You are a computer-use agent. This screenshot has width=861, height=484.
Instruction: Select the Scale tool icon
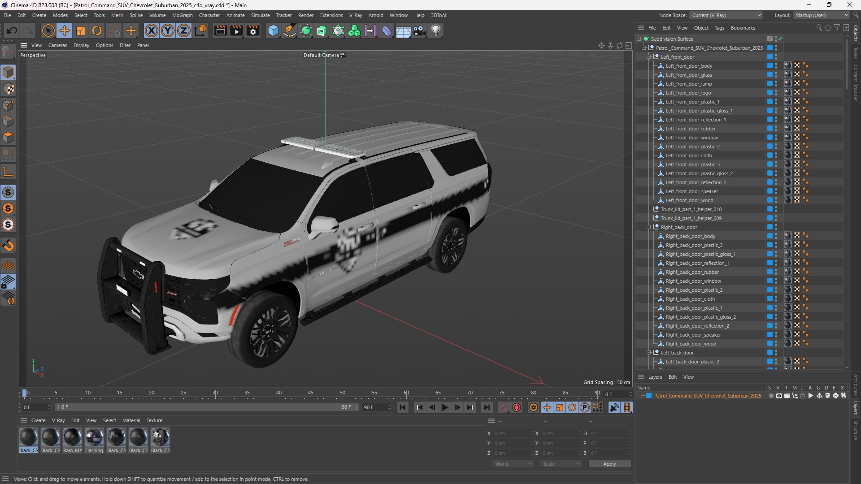(81, 30)
